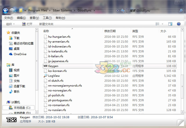186x128 pixels.
Task: Click the greyed Forward navigation arrow
Action: pos(12,11)
